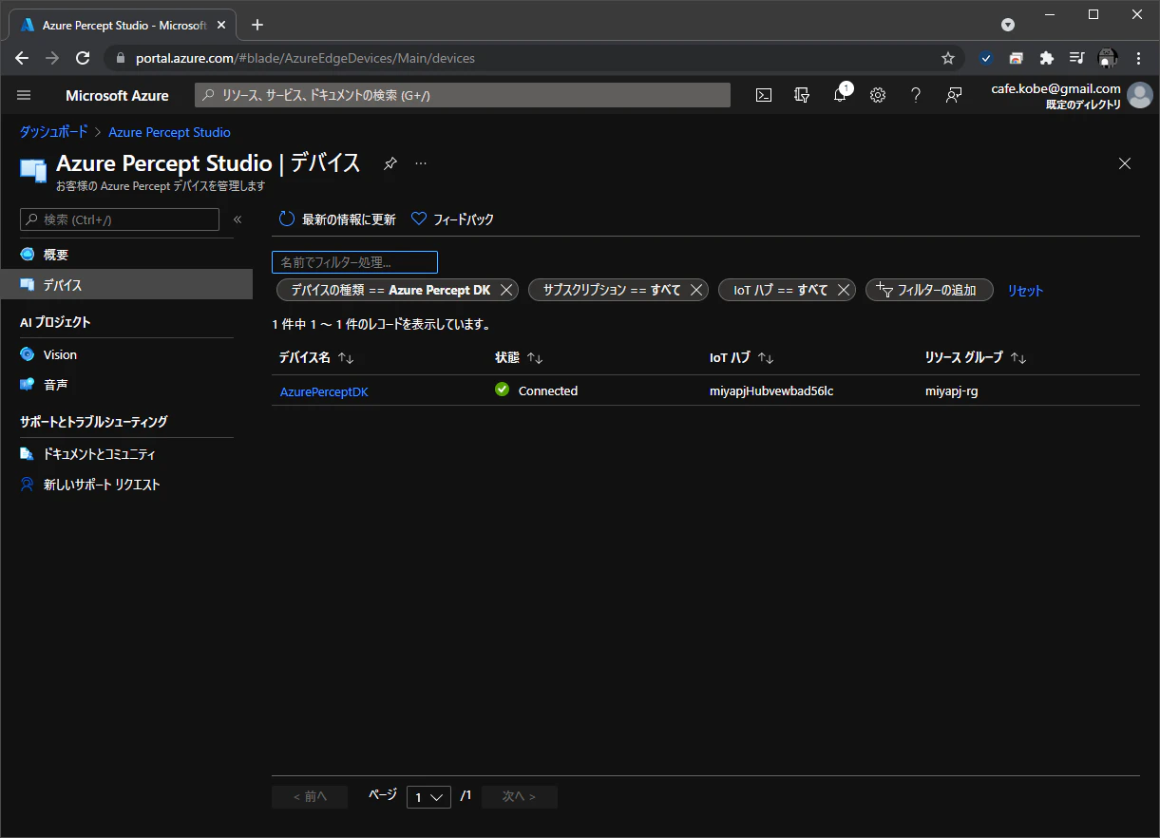Edit the デバイスの種類 == Azure Percept DK filter
This screenshot has width=1160, height=838.
(390, 290)
